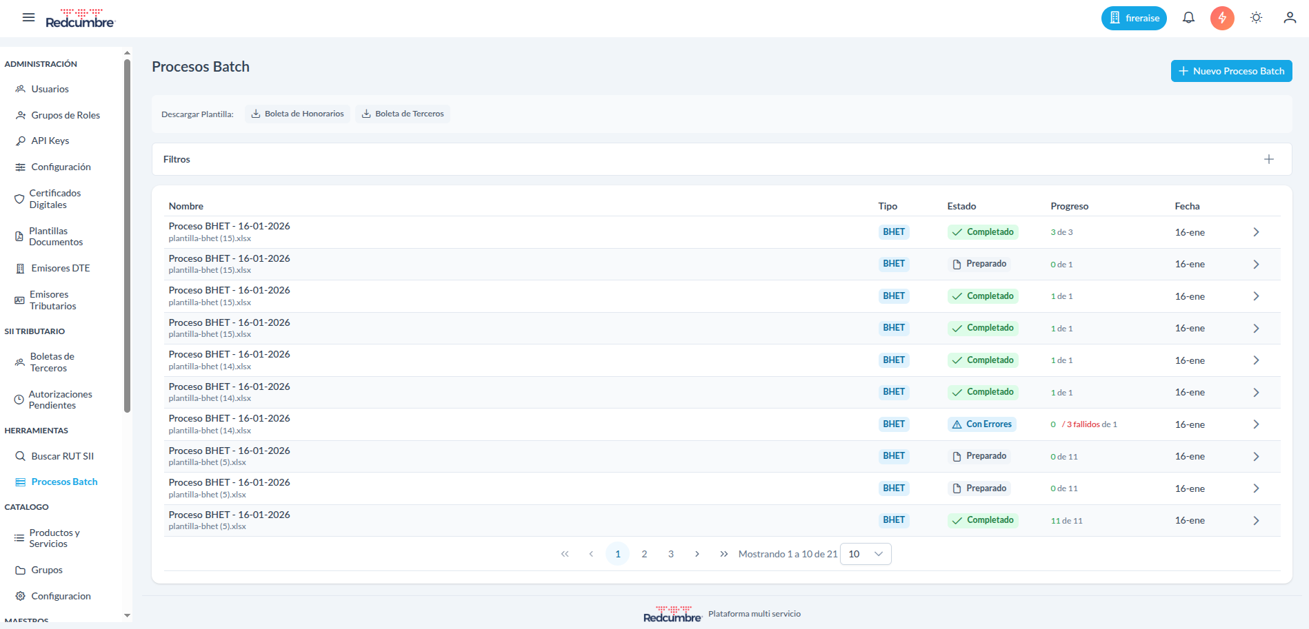Click the fireraise company button
Image resolution: width=1309 pixels, height=629 pixels.
[1133, 19]
